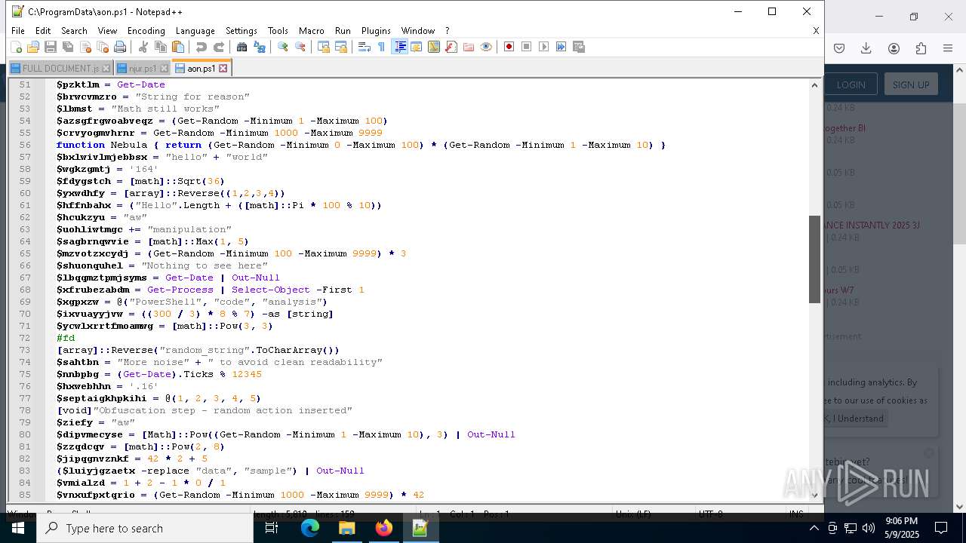
Task: Click the editor scroll down arrow
Action: [814, 495]
